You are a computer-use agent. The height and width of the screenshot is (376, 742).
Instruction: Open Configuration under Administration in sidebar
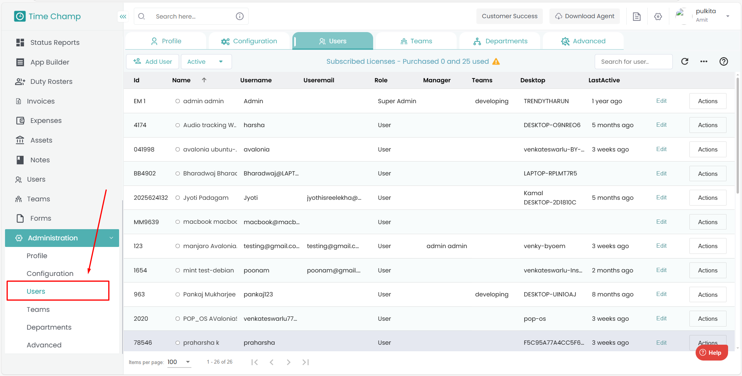pyautogui.click(x=50, y=274)
